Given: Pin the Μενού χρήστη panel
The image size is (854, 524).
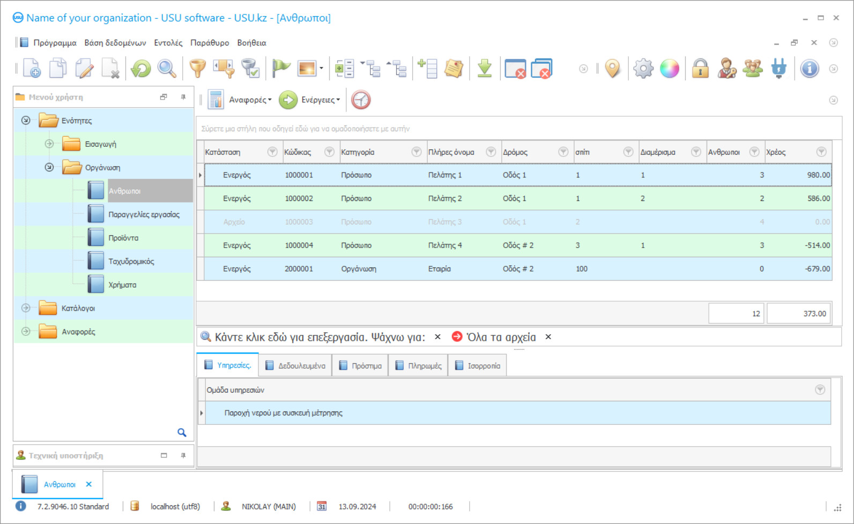Looking at the screenshot, I should pos(183,97).
